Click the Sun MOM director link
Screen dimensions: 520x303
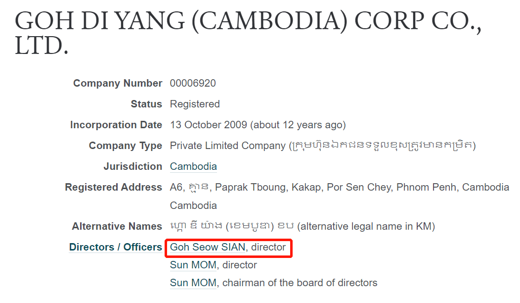(x=193, y=265)
